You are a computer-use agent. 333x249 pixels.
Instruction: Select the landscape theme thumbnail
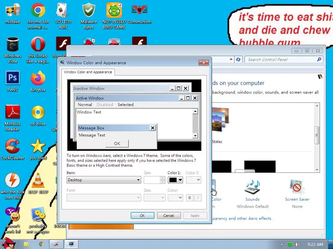[x=220, y=120]
